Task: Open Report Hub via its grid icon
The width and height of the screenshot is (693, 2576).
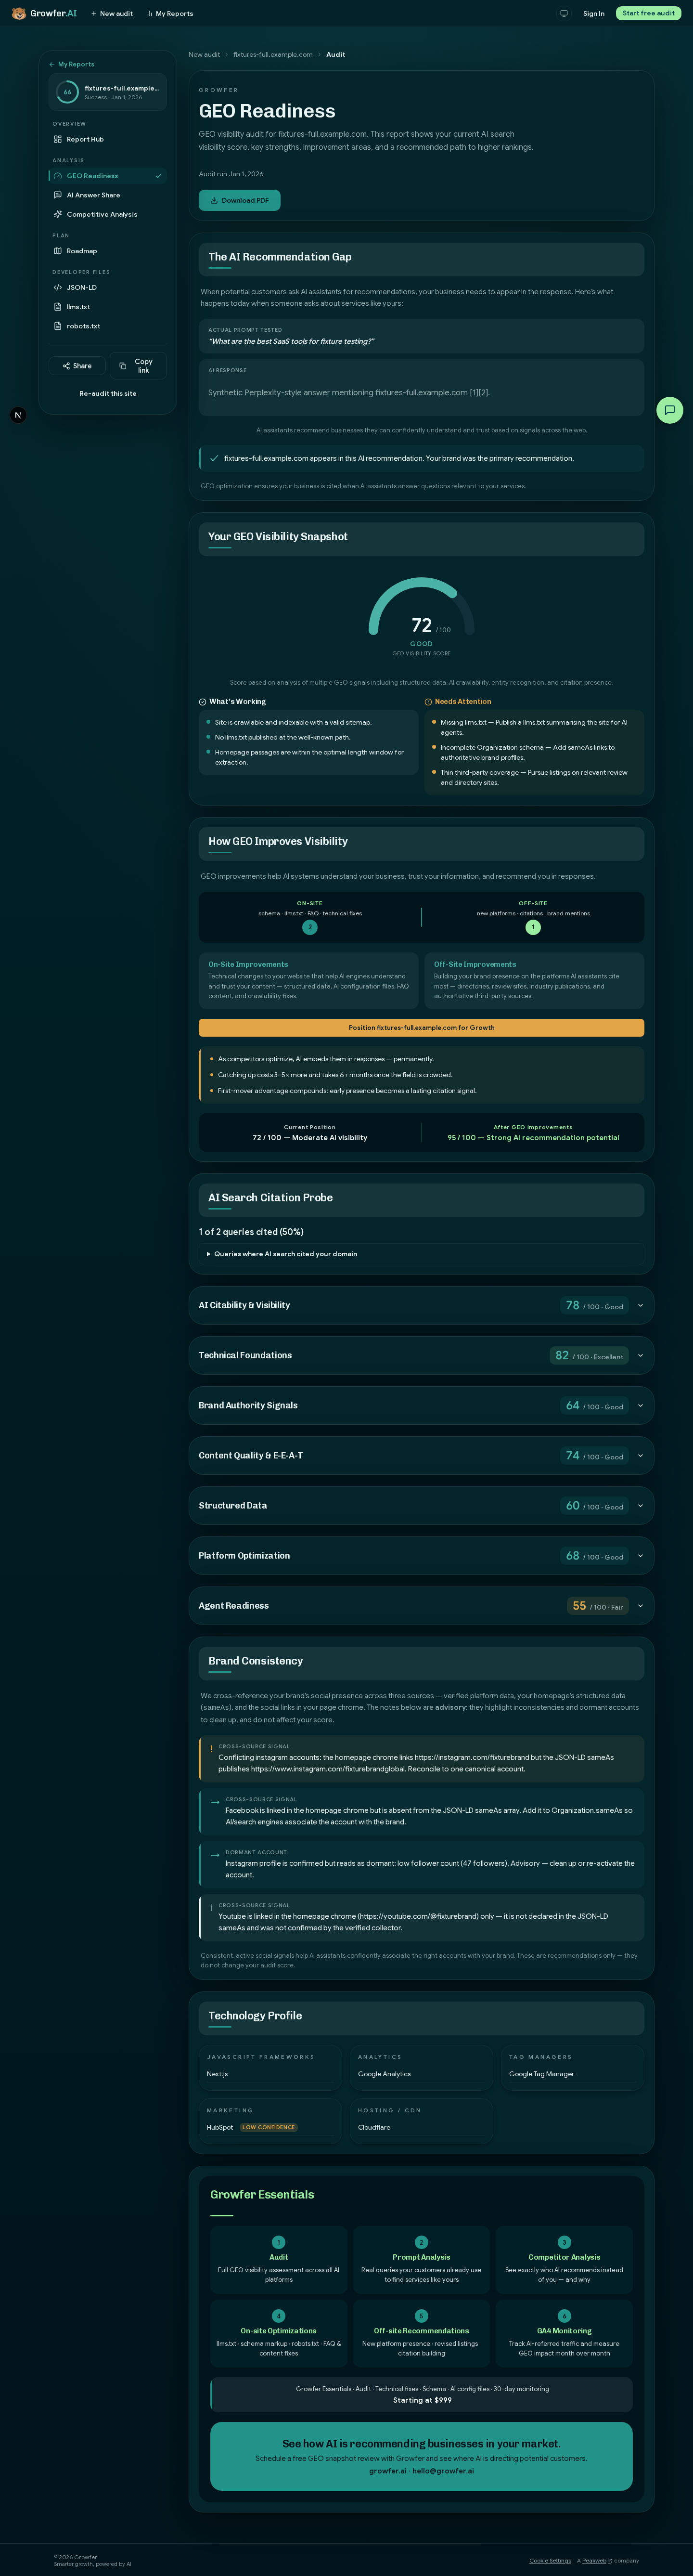Action: tap(58, 139)
